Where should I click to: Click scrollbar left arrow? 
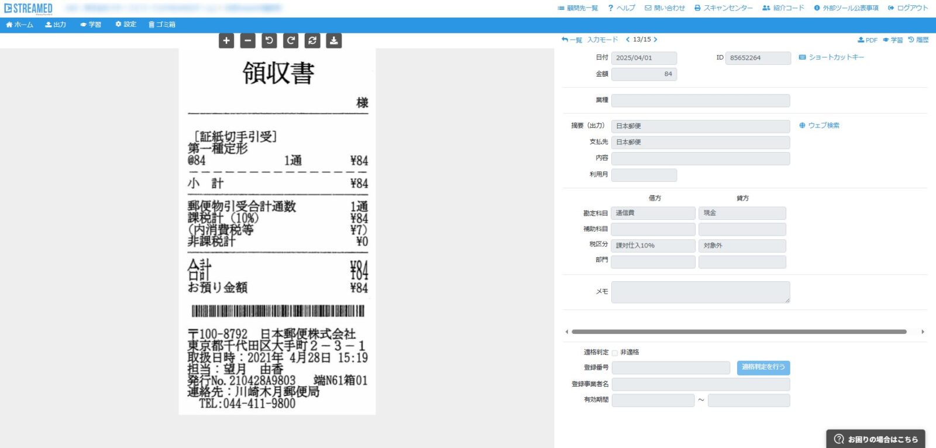pyautogui.click(x=566, y=332)
